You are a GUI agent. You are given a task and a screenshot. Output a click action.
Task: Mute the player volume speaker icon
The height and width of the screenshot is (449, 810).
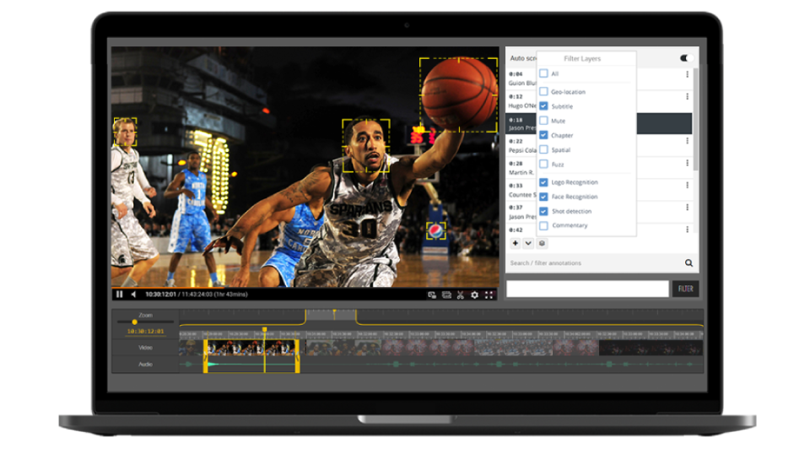[x=133, y=294]
